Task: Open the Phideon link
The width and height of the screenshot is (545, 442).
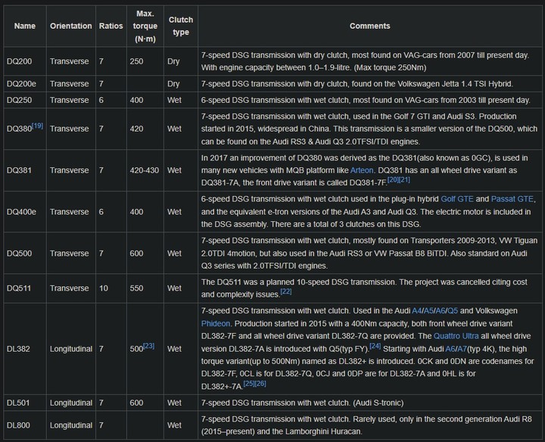Action: tap(216, 323)
